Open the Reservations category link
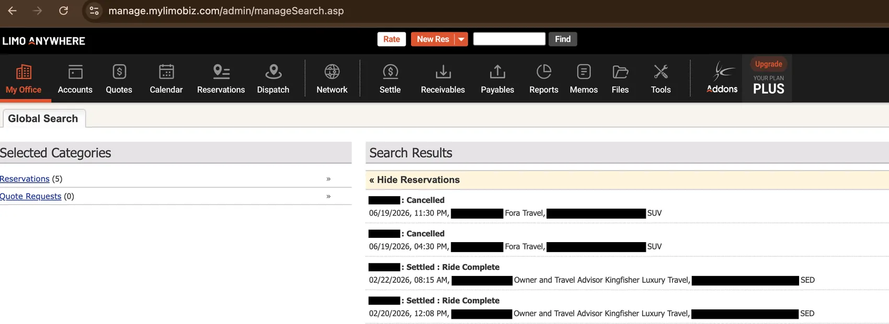 pyautogui.click(x=25, y=179)
